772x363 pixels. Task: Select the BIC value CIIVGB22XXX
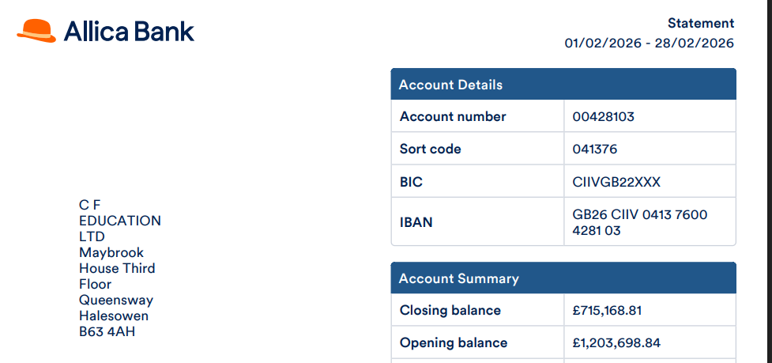(616, 182)
